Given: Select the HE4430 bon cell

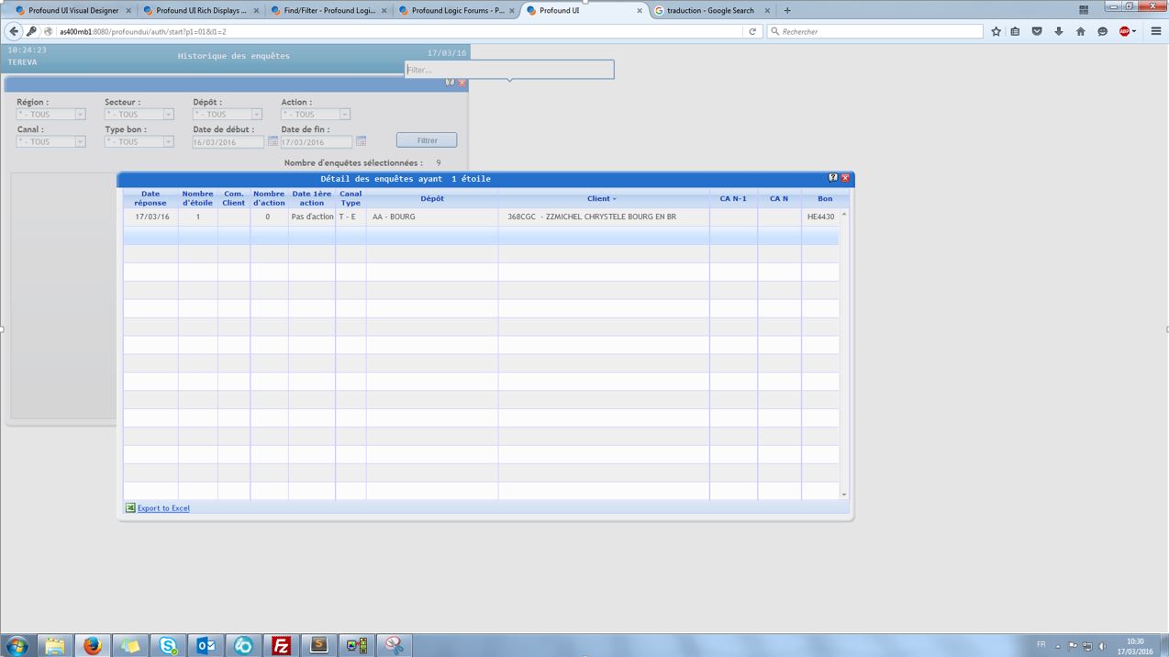Looking at the screenshot, I should tap(820, 217).
